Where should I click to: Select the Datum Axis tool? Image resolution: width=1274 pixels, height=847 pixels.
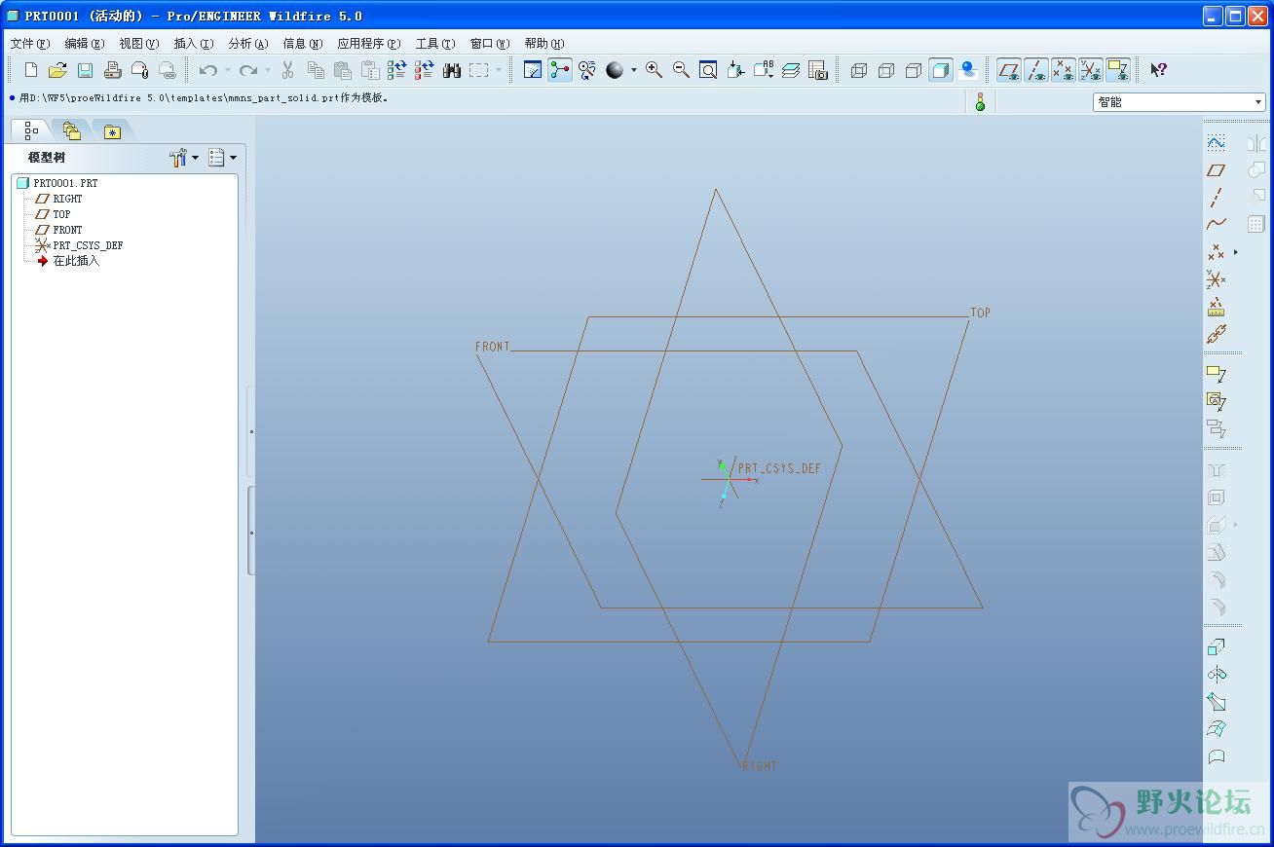pos(1216,198)
